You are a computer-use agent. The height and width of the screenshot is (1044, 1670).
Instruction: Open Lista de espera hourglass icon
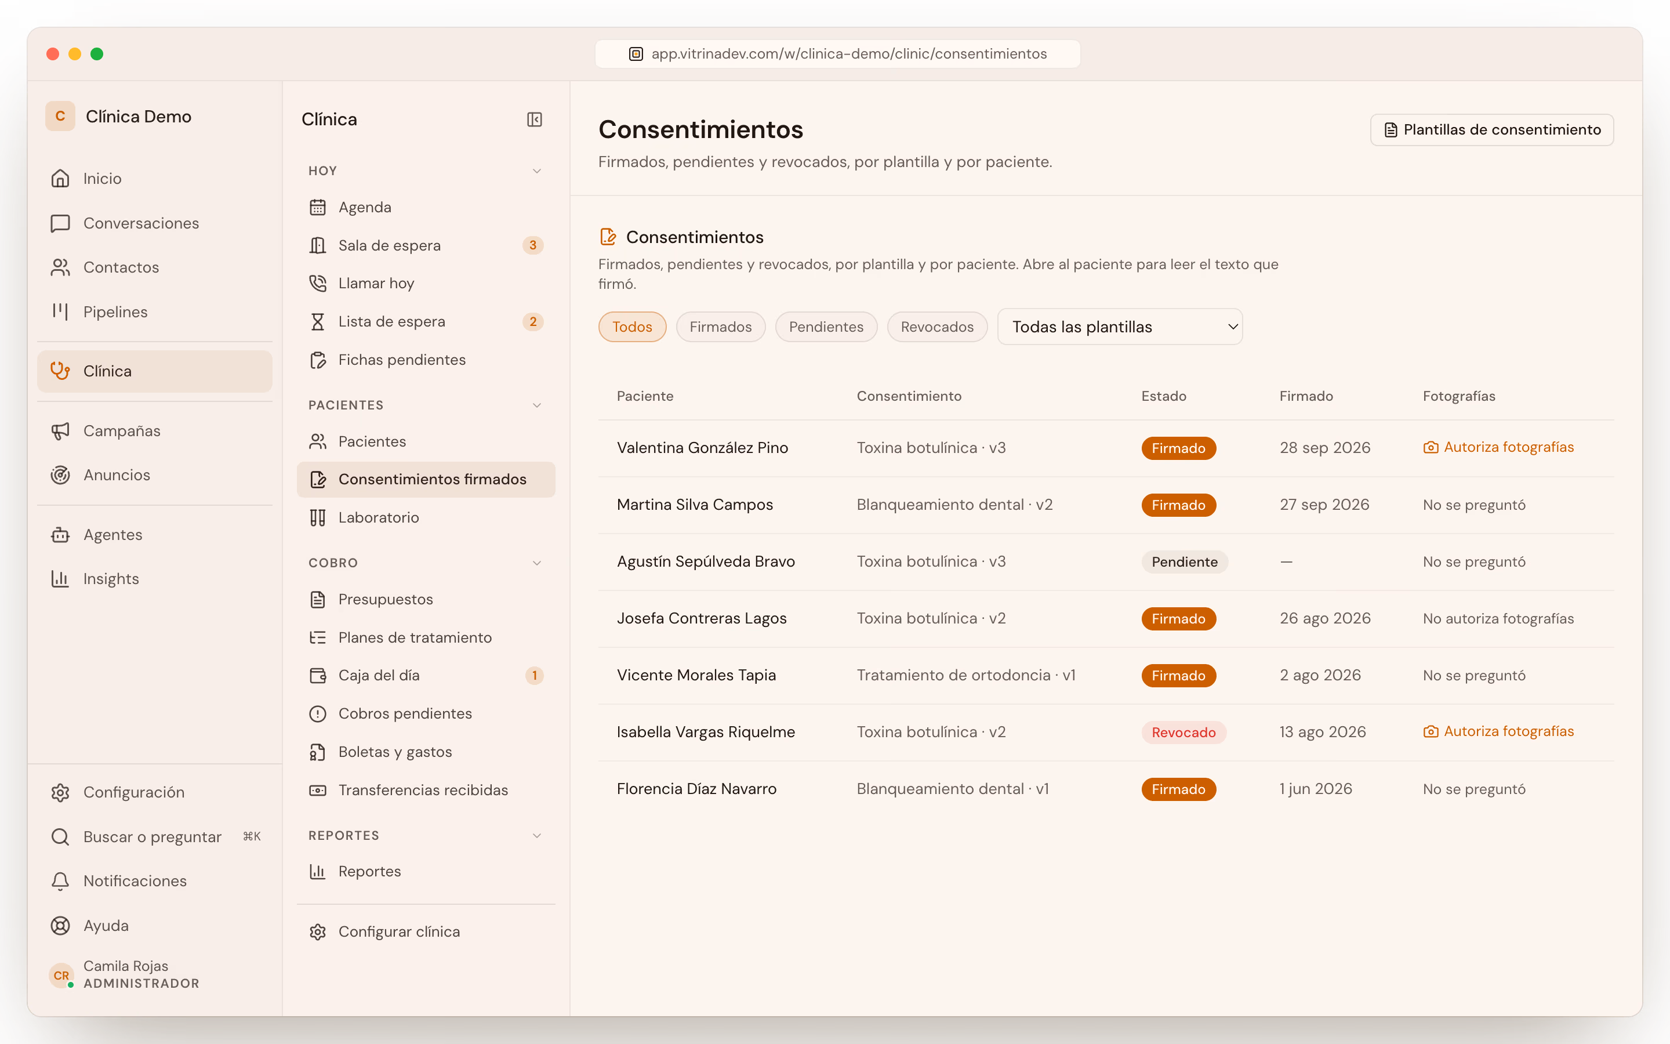317,322
